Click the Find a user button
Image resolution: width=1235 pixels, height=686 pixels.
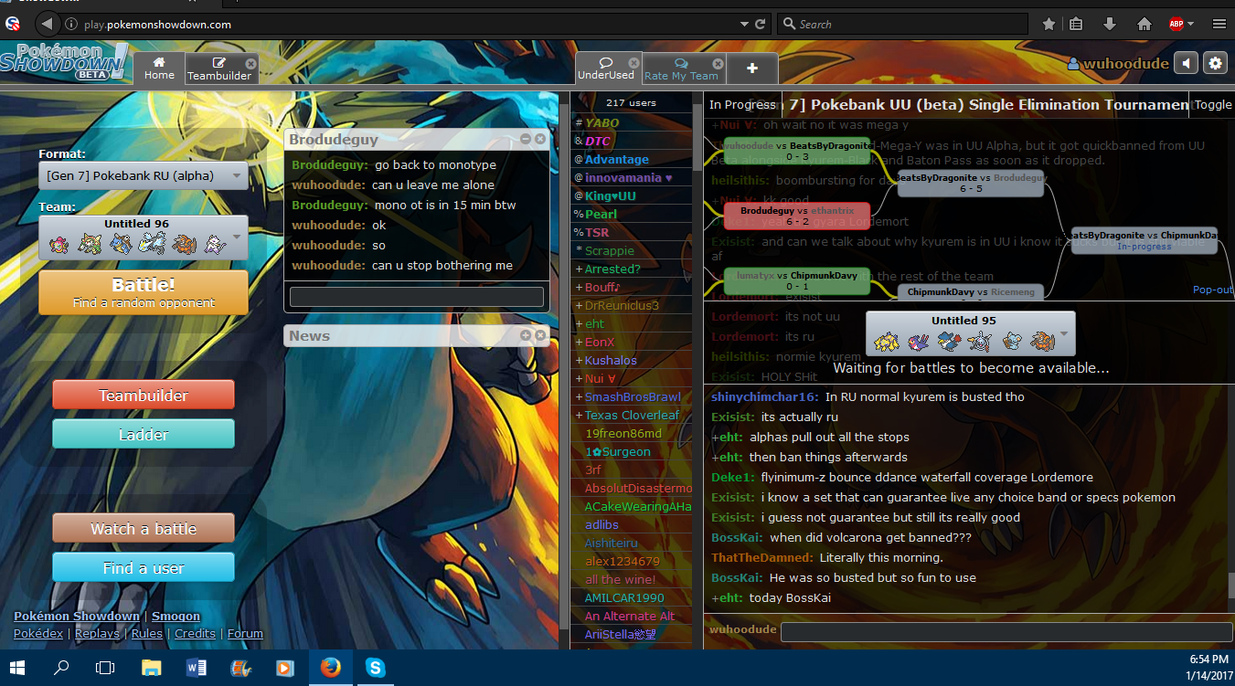[x=144, y=568]
